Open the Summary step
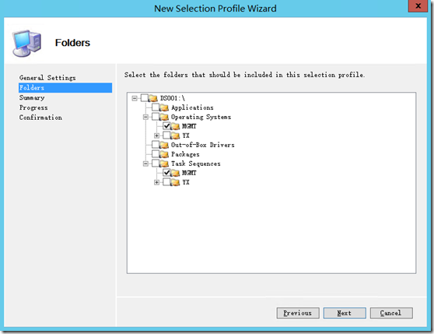The height and width of the screenshot is (334, 434). (x=32, y=98)
